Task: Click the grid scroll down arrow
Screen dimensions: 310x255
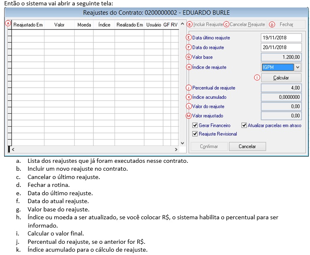Action: tap(183, 143)
